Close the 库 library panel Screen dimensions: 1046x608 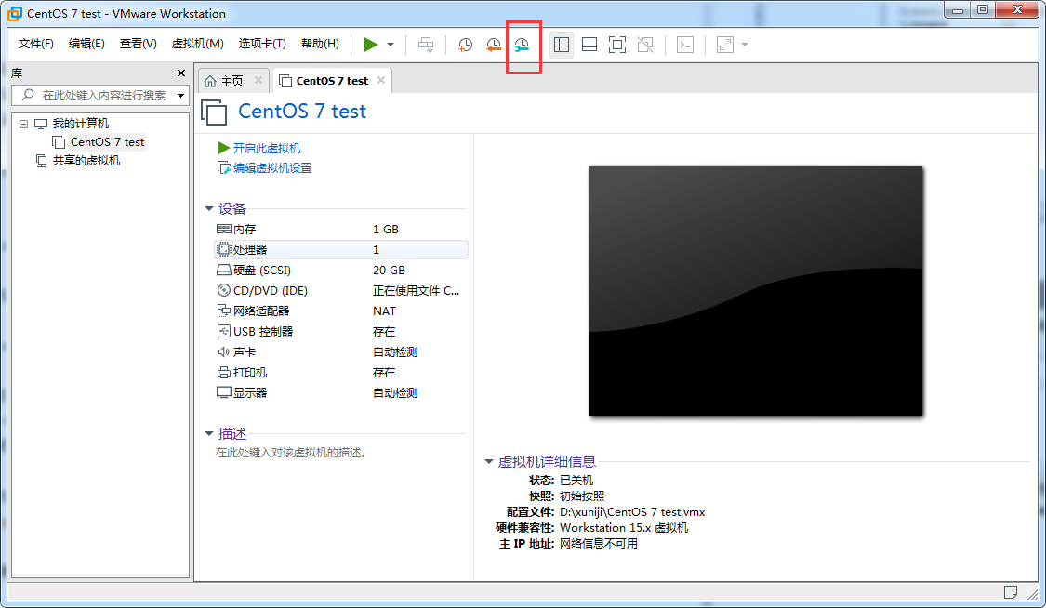[180, 73]
